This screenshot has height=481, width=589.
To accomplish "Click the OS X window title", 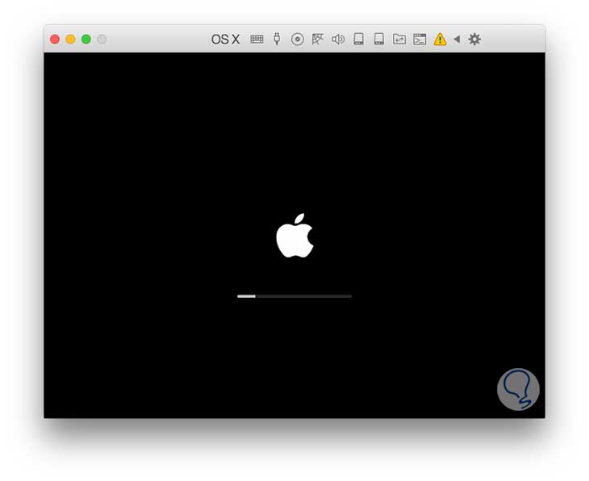I will click(x=225, y=39).
